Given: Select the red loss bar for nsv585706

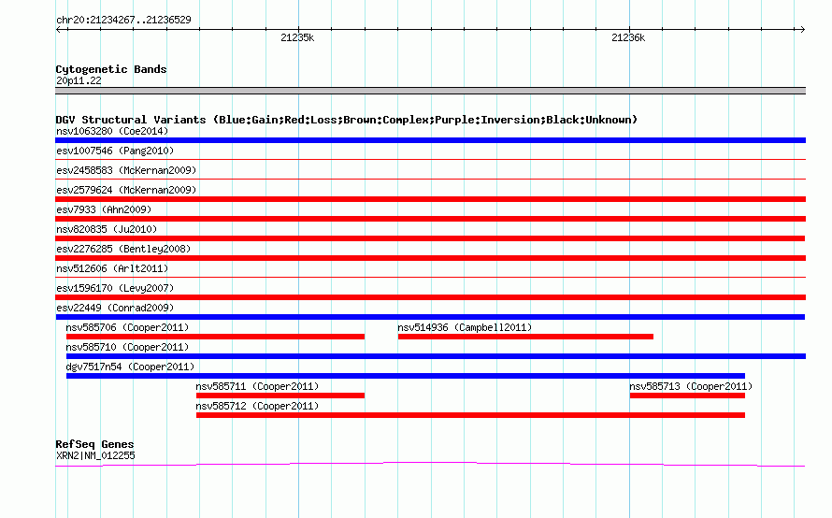Looking at the screenshot, I should (215, 337).
